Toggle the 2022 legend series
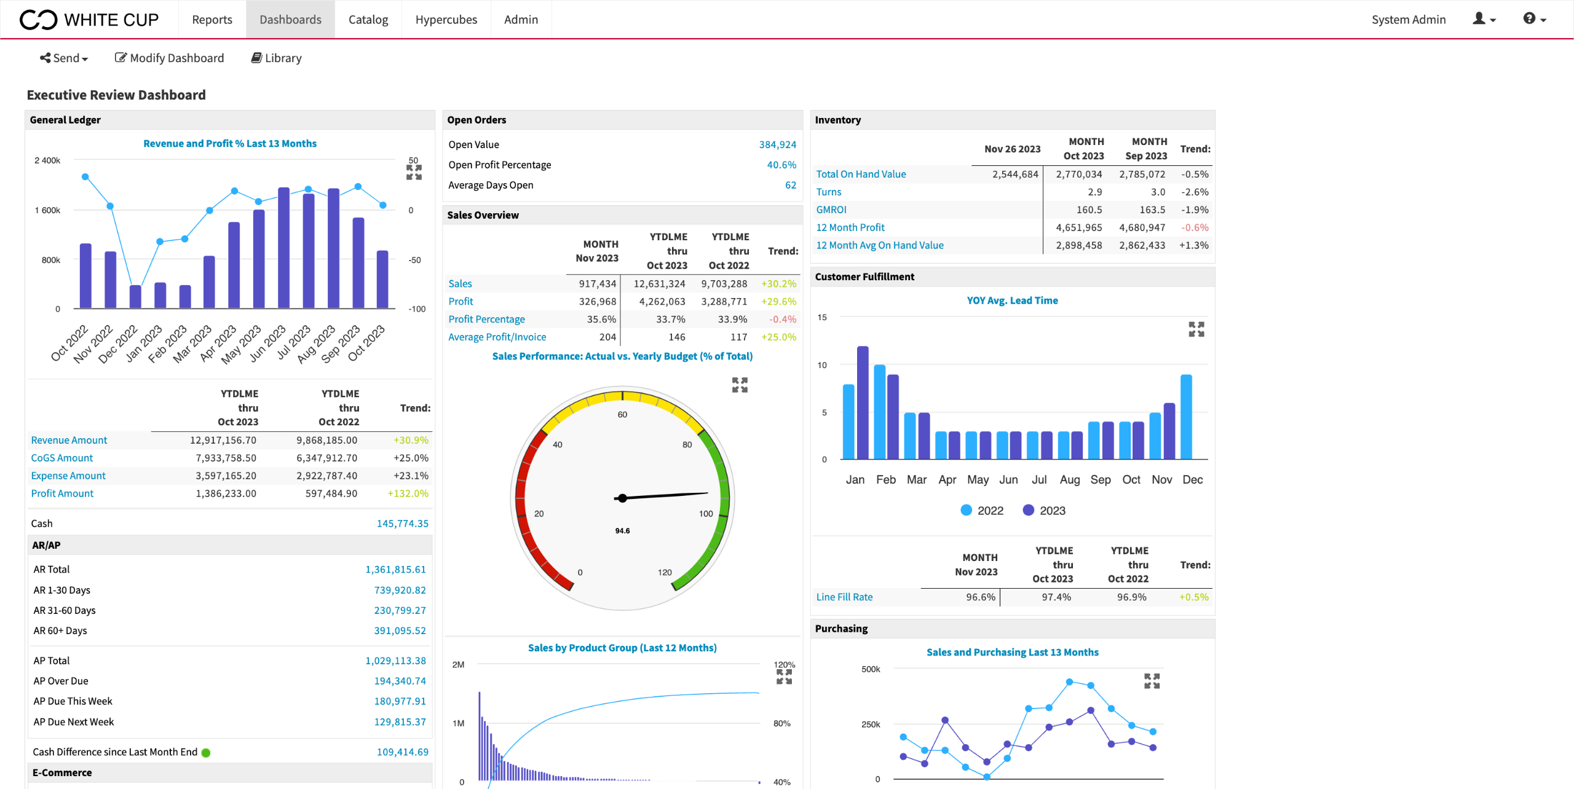 [x=982, y=511]
